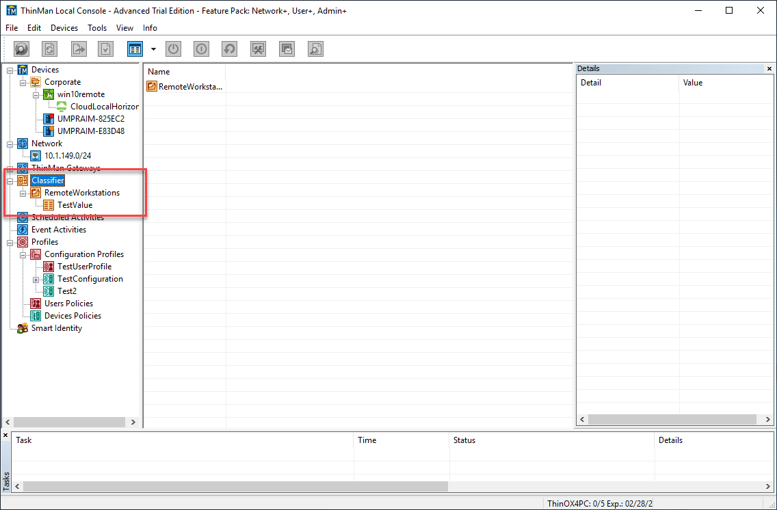Collapse the Network tree node
This screenshot has width=777, height=510.
pyautogui.click(x=10, y=144)
